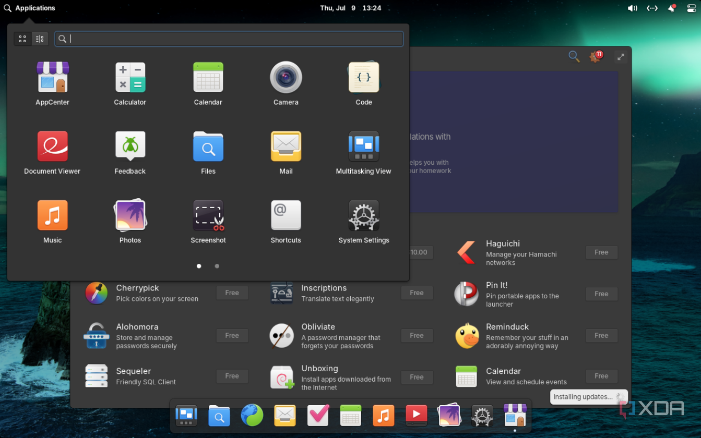Viewport: 701px width, 438px height.
Task: Click AppCenter search icon
Action: pos(574,56)
